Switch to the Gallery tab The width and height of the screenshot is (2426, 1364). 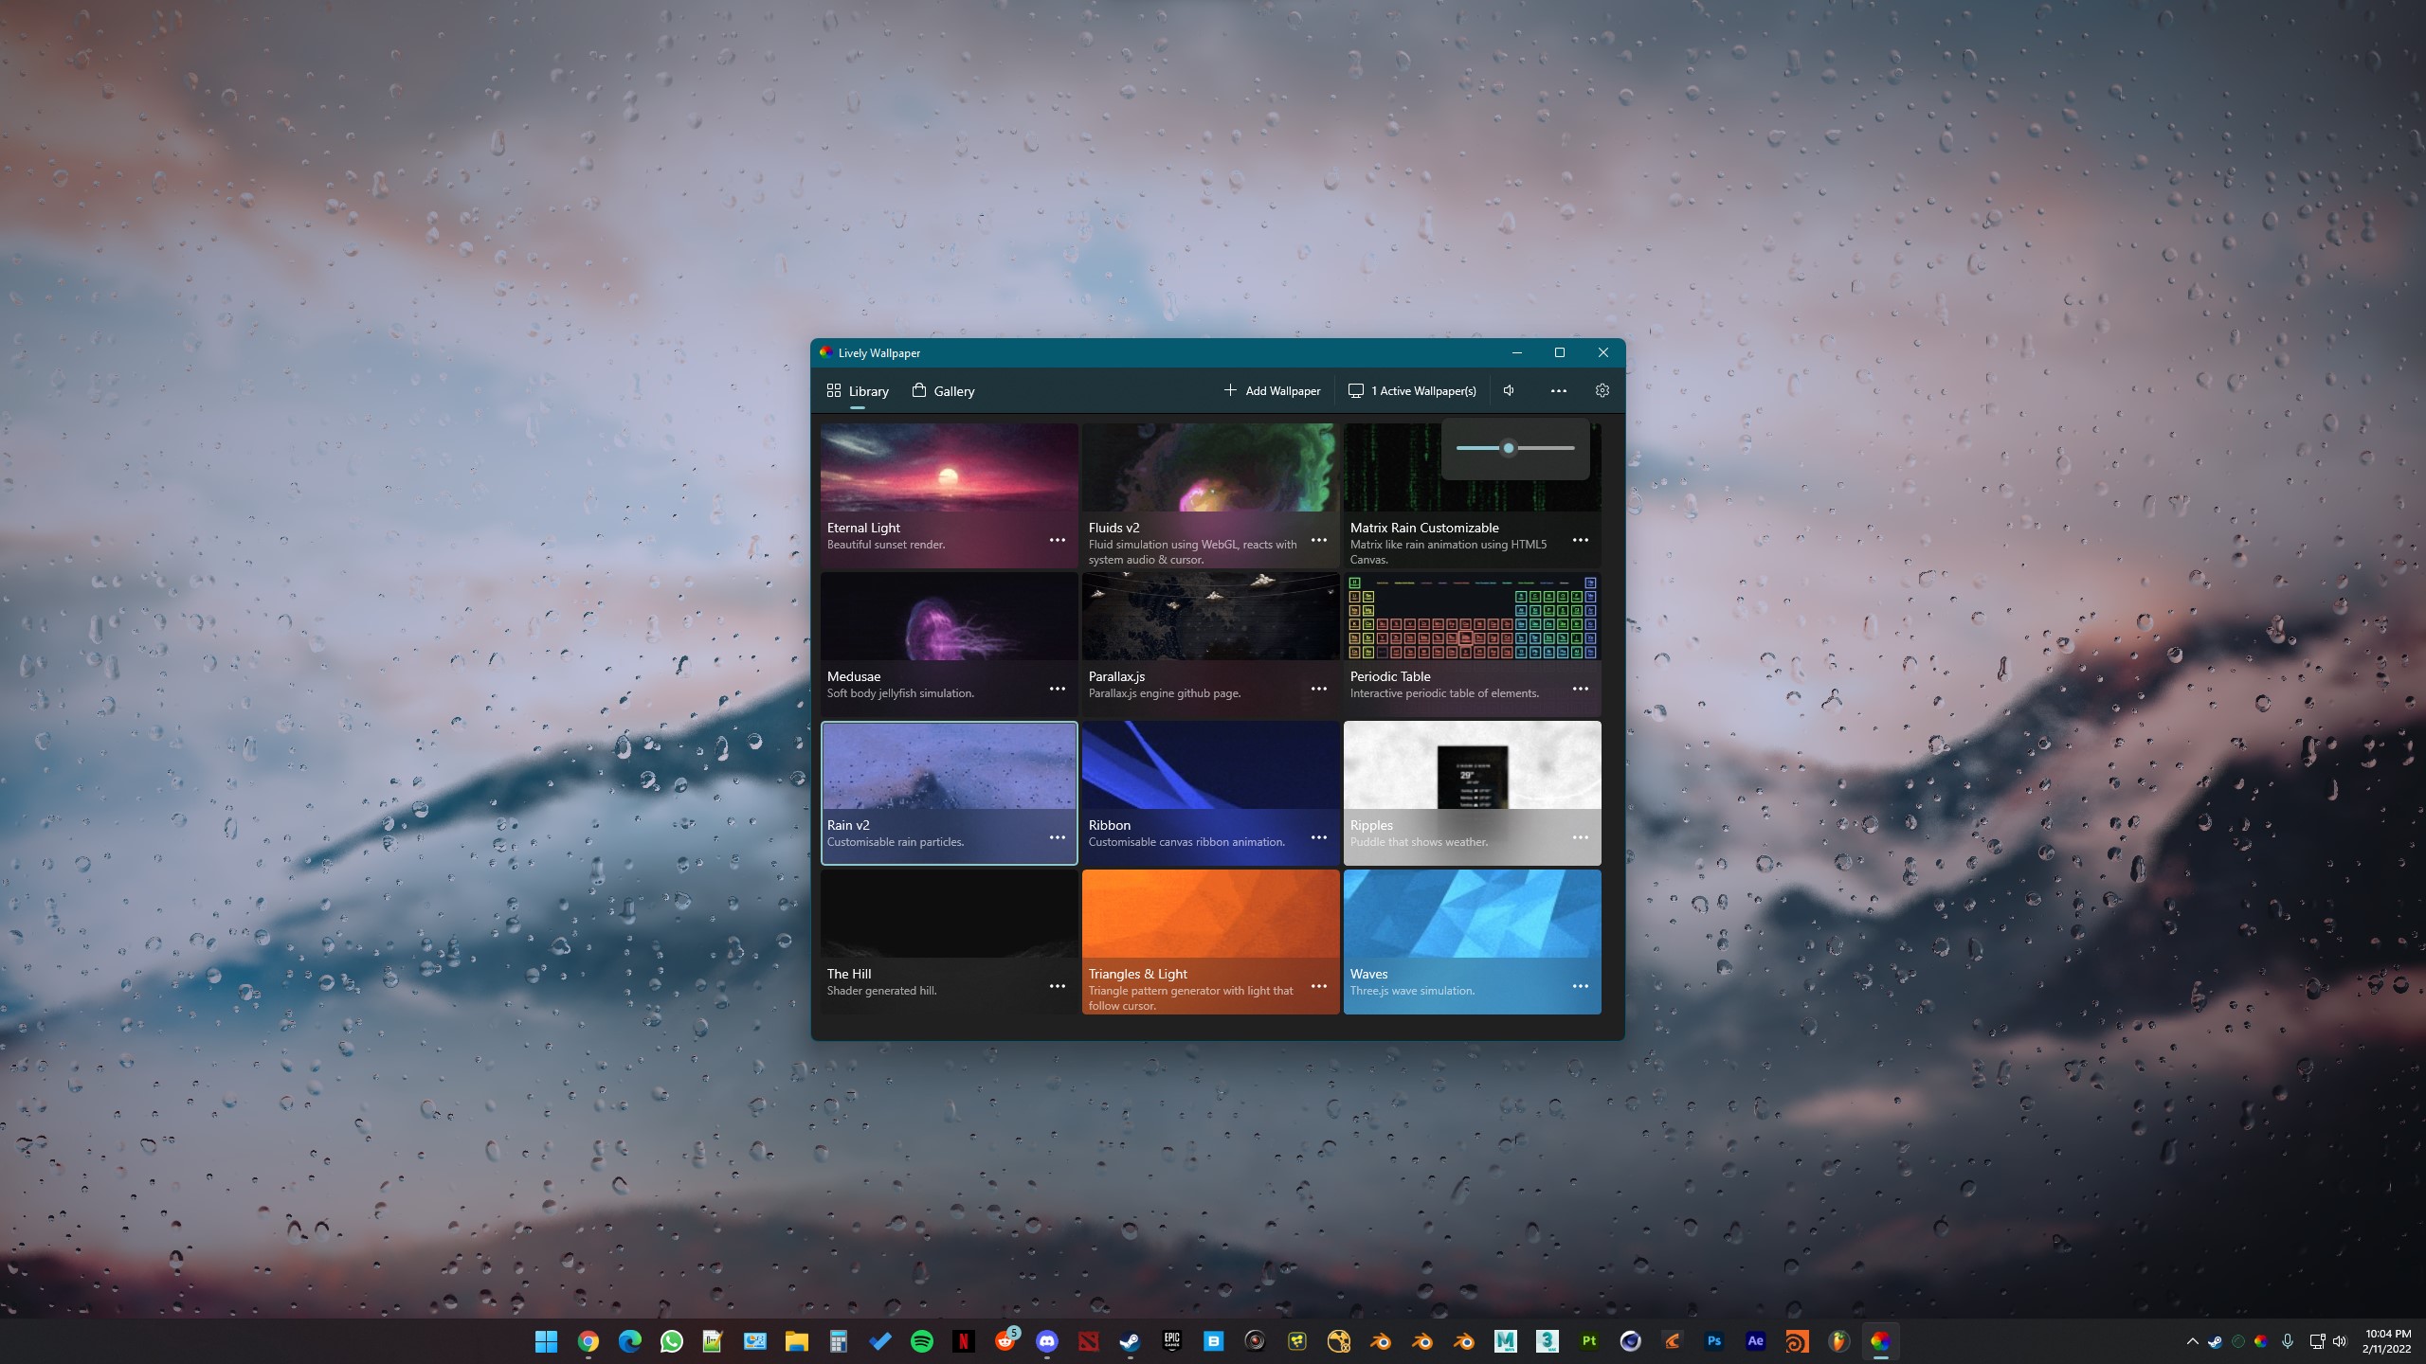pyautogui.click(x=943, y=391)
